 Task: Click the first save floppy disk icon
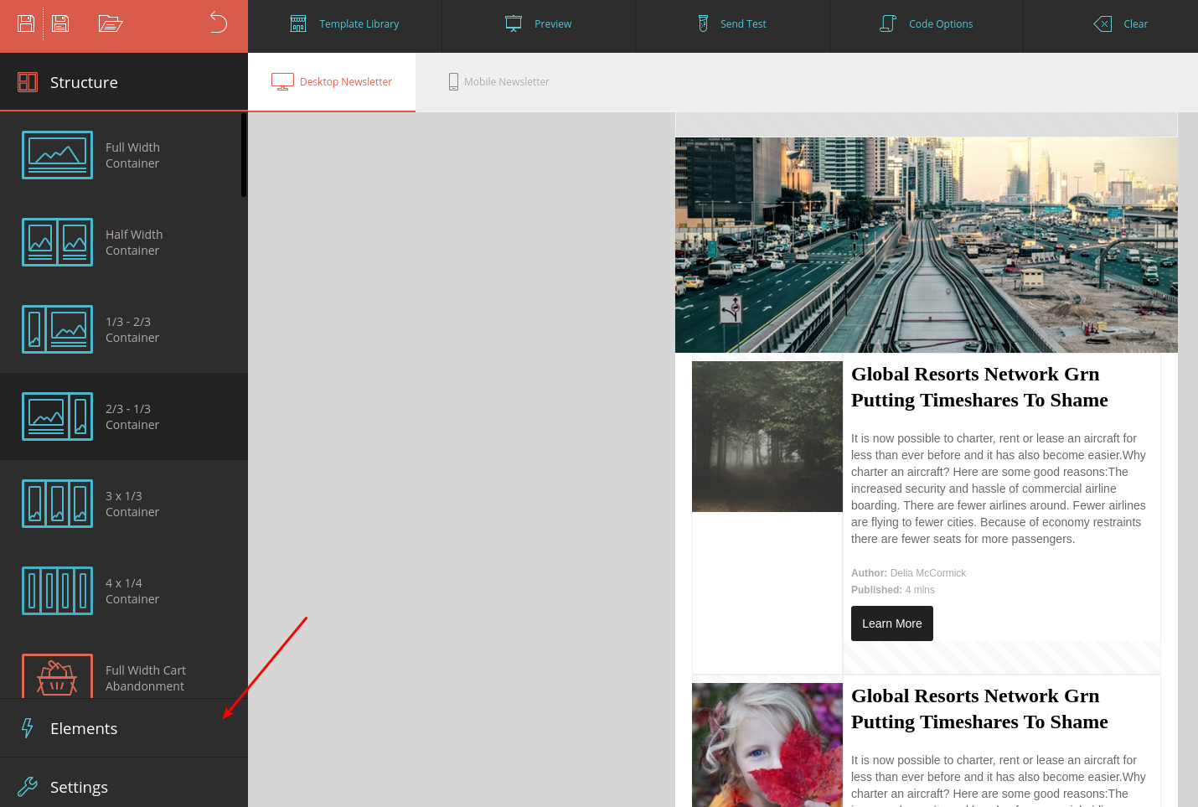[26, 23]
